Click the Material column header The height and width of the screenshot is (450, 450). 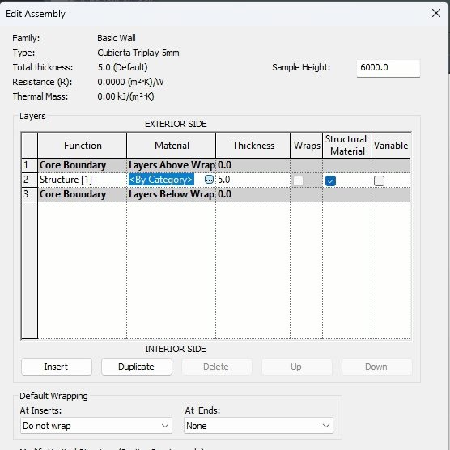tap(171, 146)
